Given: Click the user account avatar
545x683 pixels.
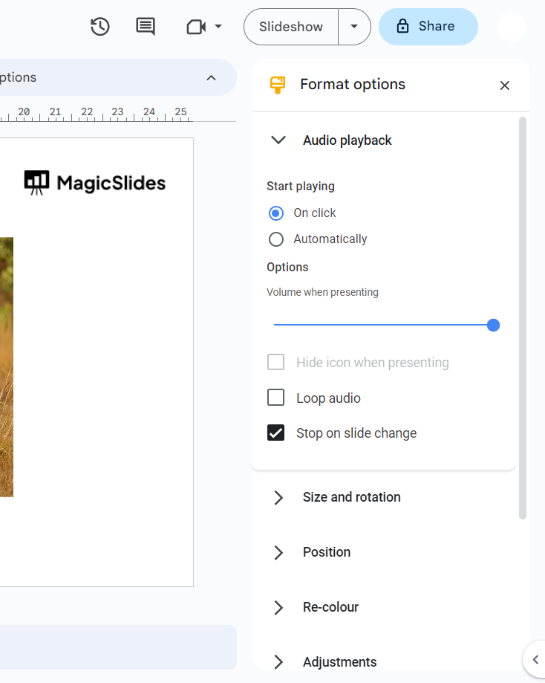Looking at the screenshot, I should point(512,27).
